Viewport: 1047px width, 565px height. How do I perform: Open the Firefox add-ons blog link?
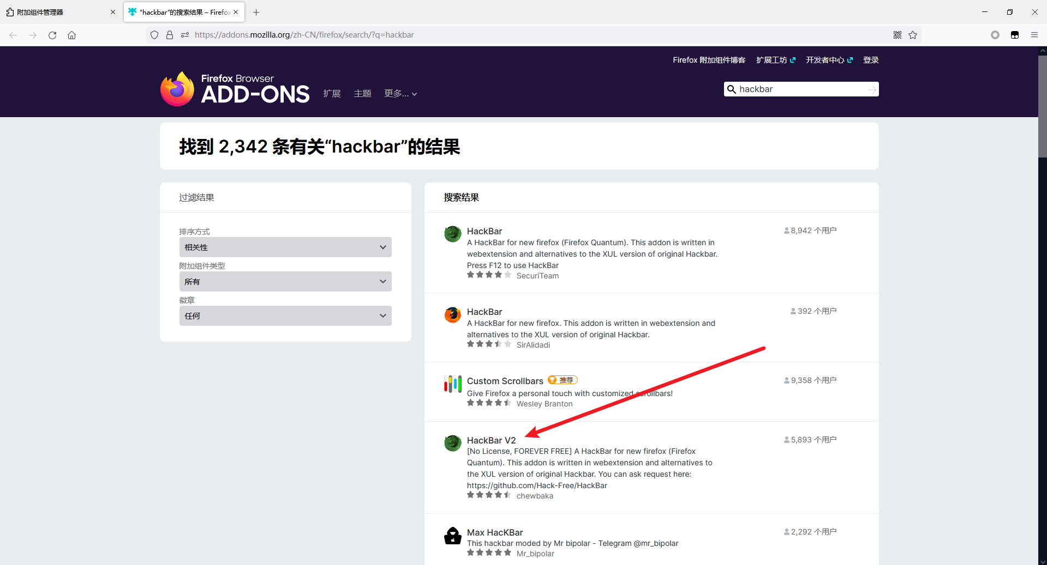click(x=709, y=60)
